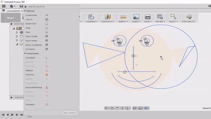Click Stop Sketch button in palette
The height and width of the screenshot is (119, 211).
coord(69,113)
